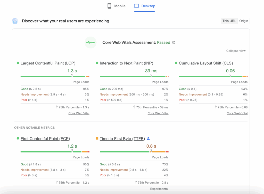Open the help tooltip next to Passed
Image resolution: width=264 pixels, height=194 pixels.
click(x=174, y=42)
